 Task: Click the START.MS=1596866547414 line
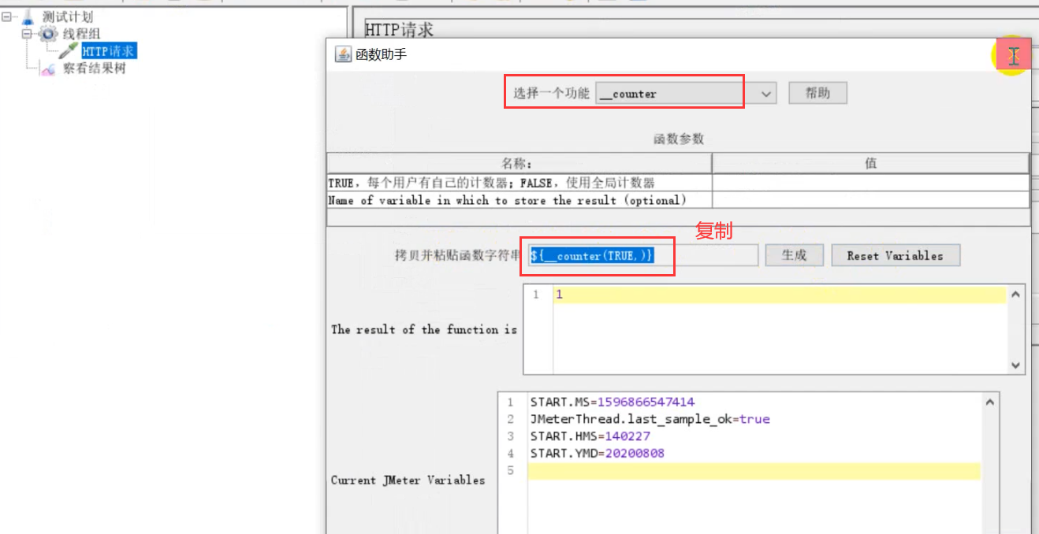tap(612, 402)
